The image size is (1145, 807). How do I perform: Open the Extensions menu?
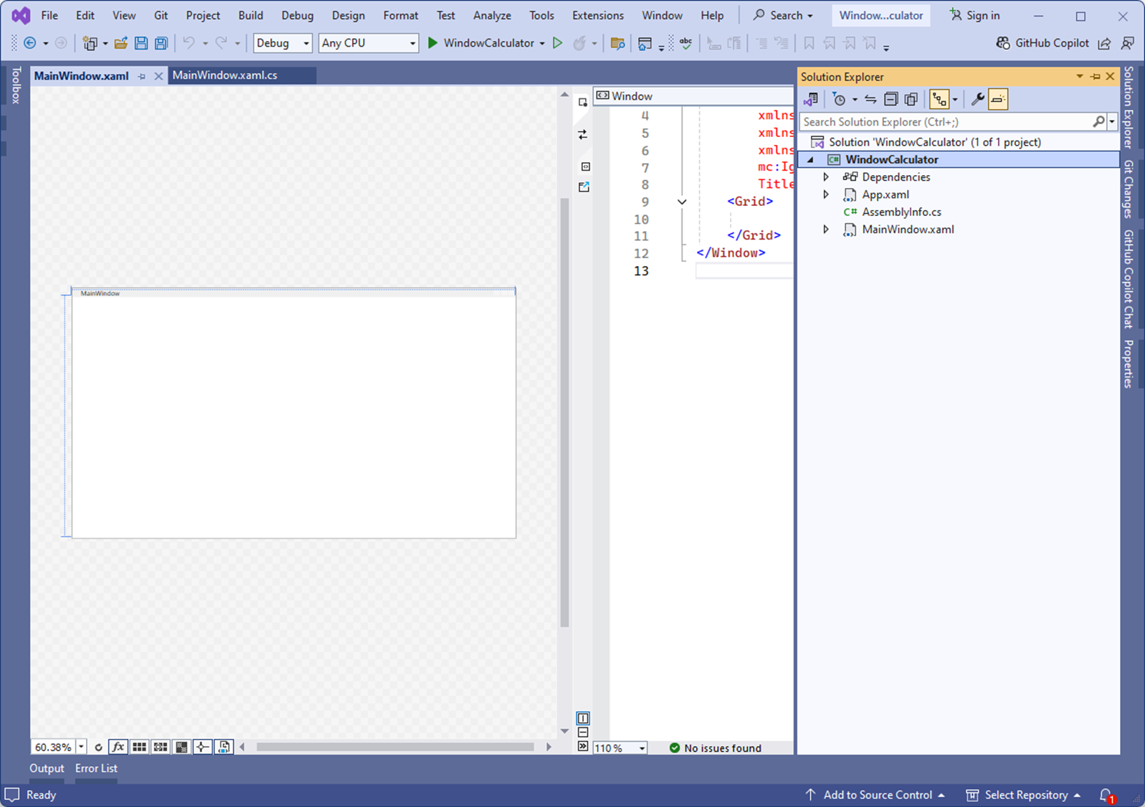point(597,15)
